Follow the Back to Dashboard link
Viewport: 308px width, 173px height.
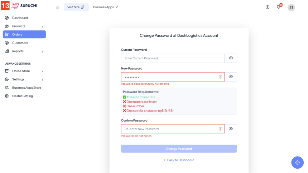(179, 160)
